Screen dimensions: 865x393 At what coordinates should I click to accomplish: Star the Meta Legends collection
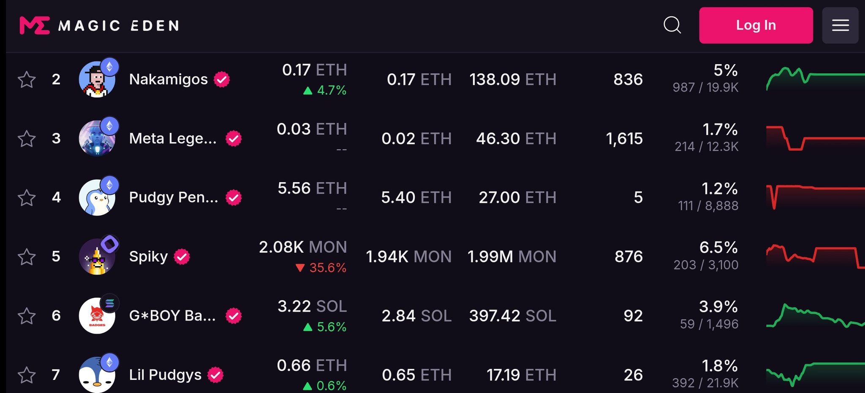27,138
